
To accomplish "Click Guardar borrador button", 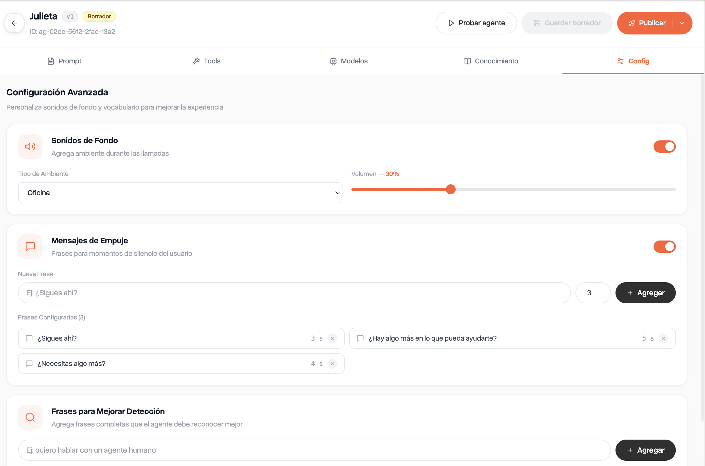I will (x=567, y=23).
